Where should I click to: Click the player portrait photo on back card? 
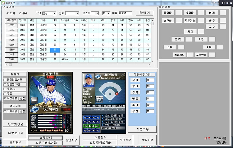tap(89, 80)
